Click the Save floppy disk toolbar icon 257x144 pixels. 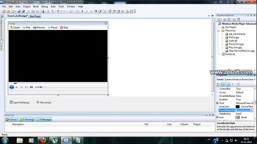click(19, 11)
